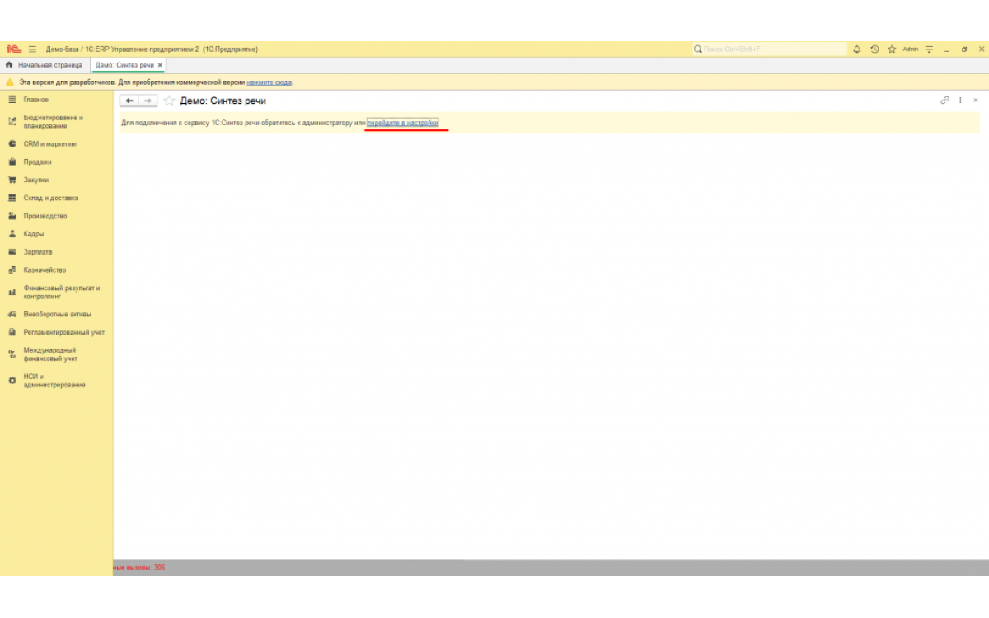Viewport: 989px width, 618px height.
Task: Open the history clock icon
Action: point(874,49)
